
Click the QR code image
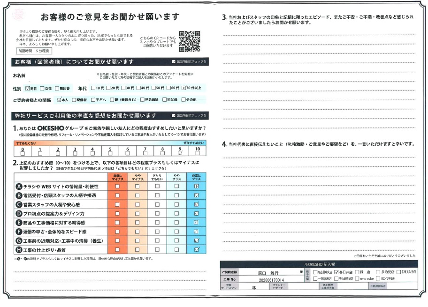[x=190, y=41]
